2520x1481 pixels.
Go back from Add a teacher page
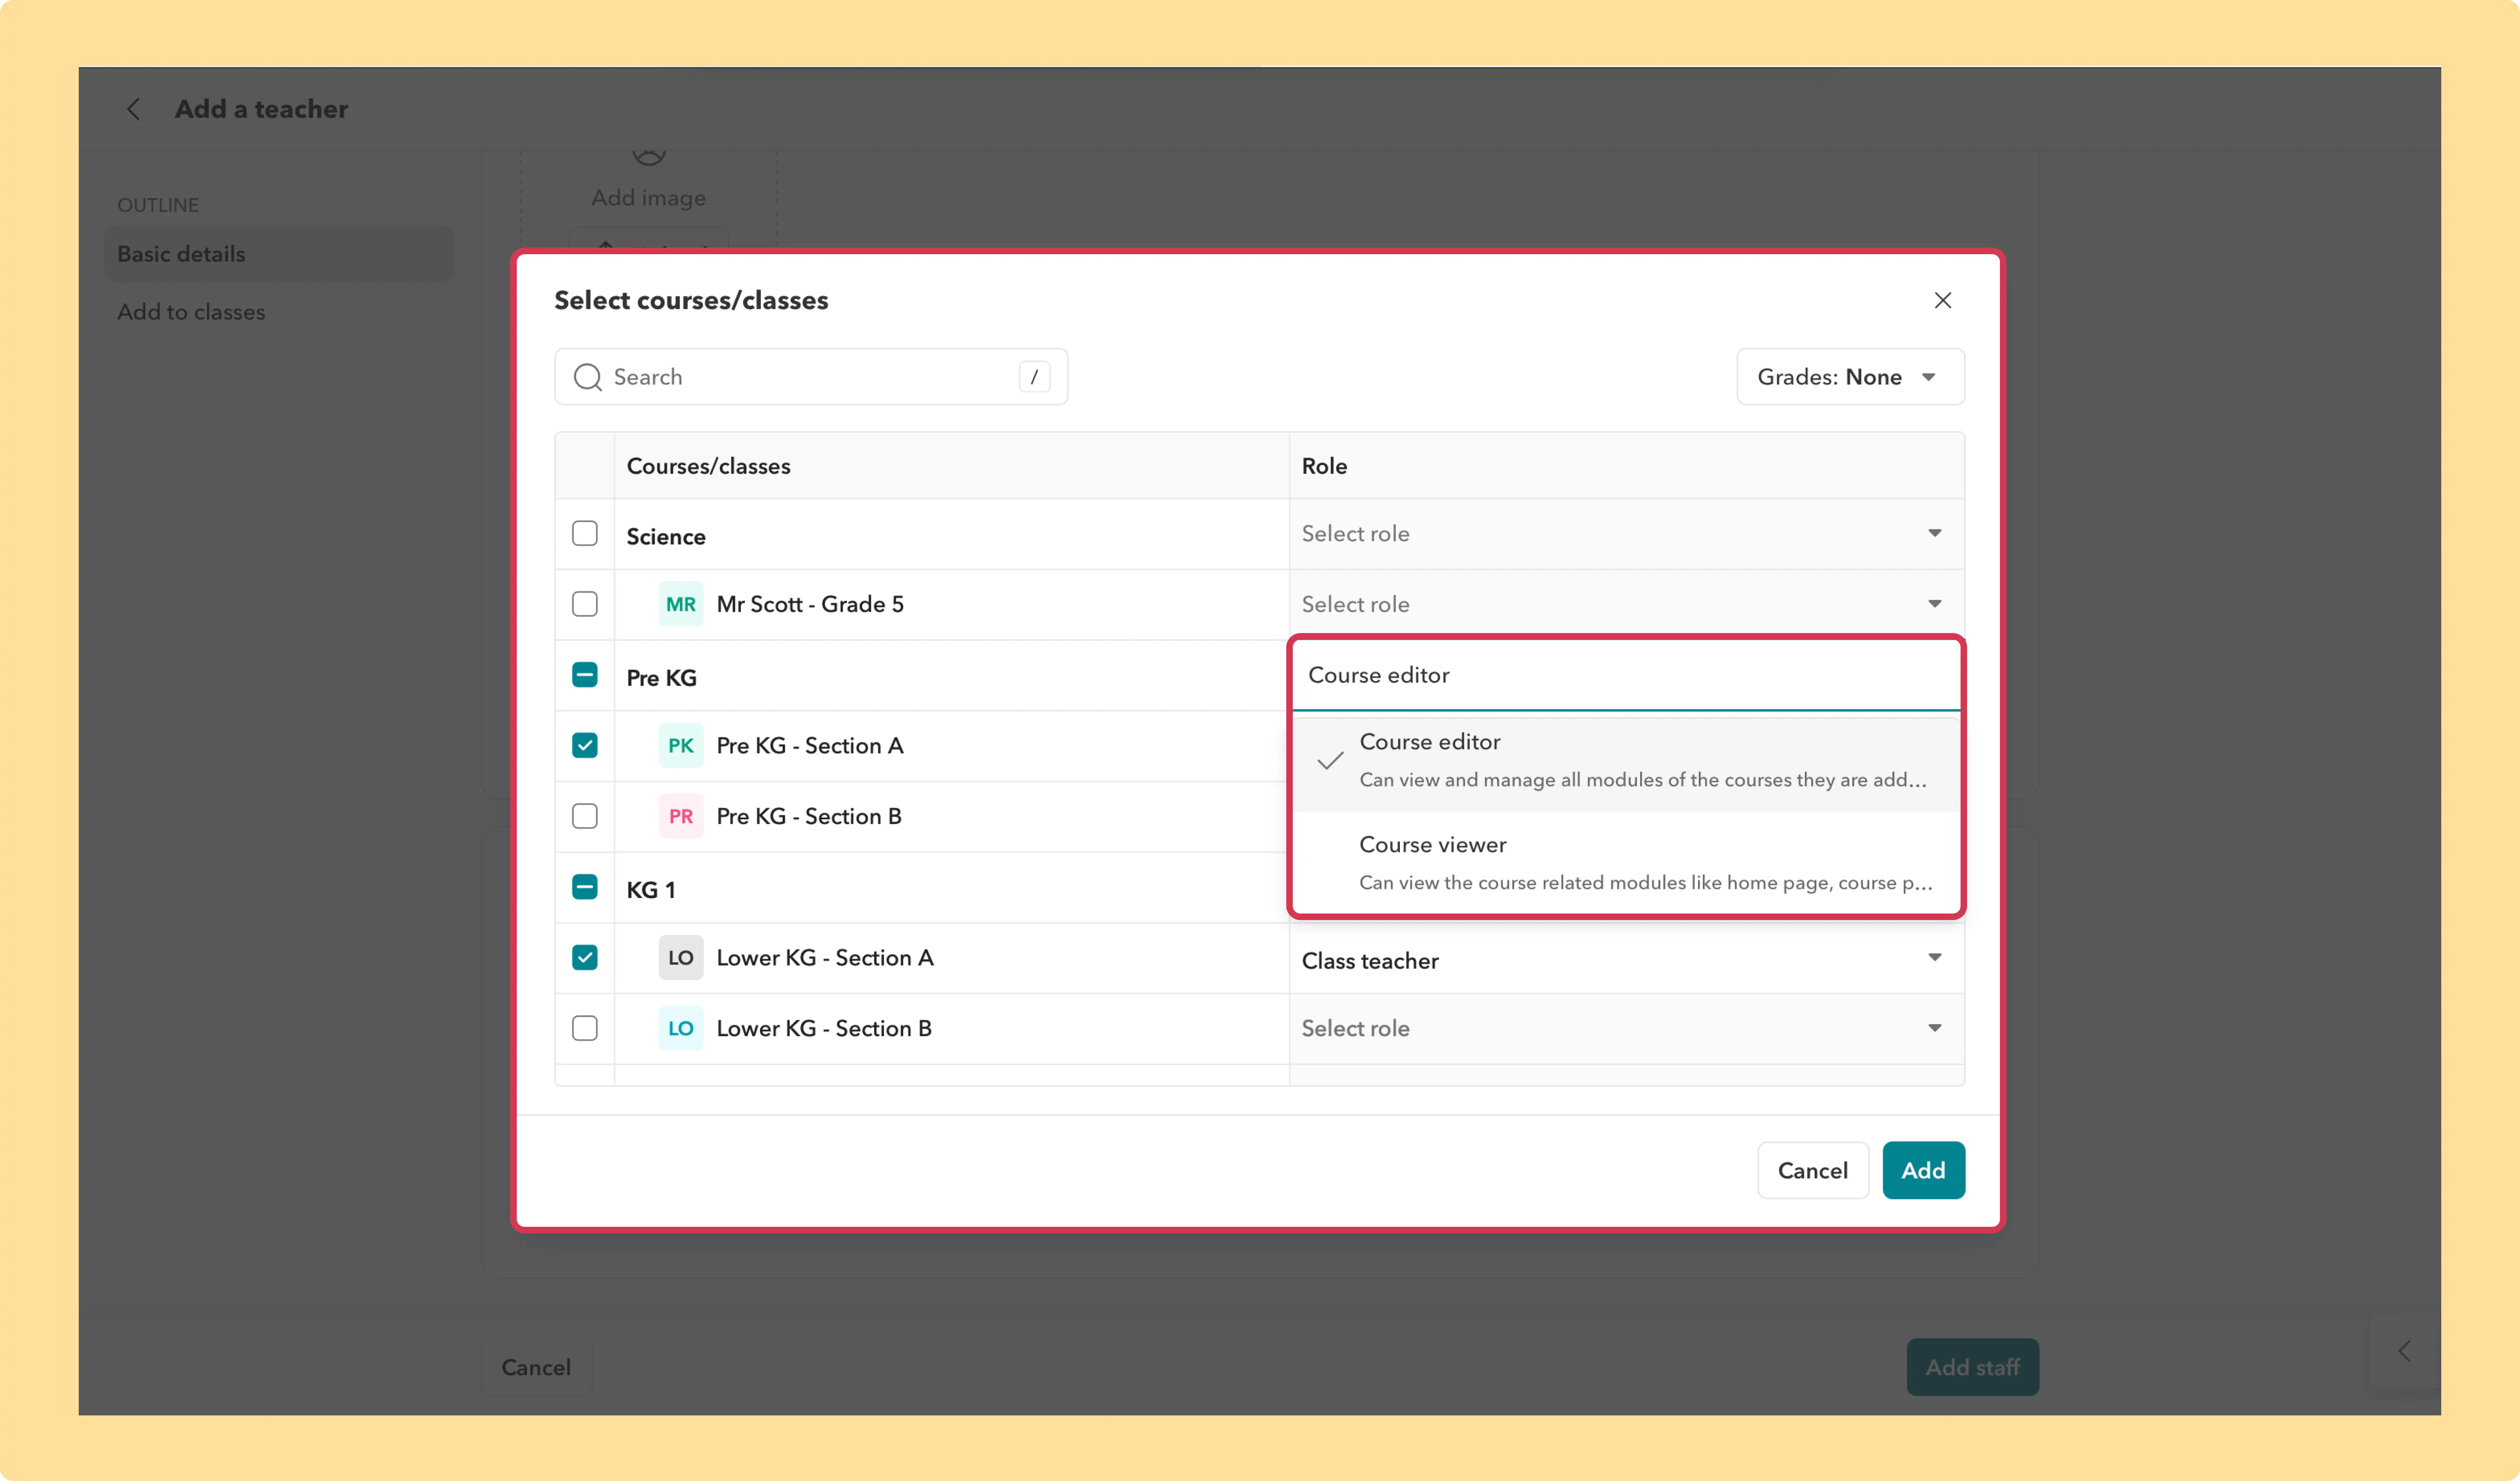click(x=133, y=109)
